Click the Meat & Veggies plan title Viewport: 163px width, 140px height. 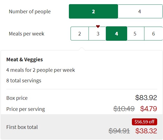[x=24, y=60]
